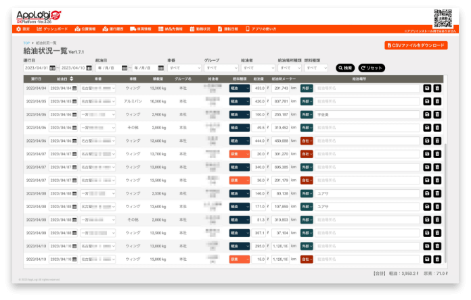Click the save icon in the 2023/04/04 row

coord(427,89)
